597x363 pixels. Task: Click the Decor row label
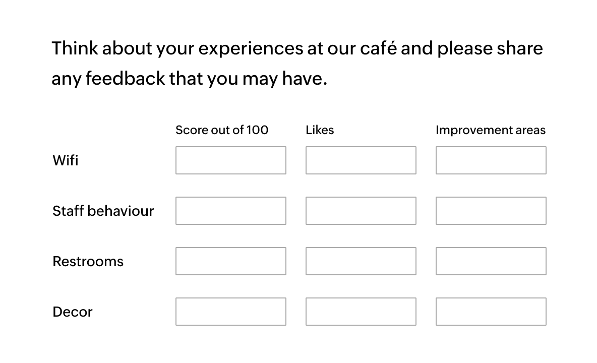click(x=72, y=312)
